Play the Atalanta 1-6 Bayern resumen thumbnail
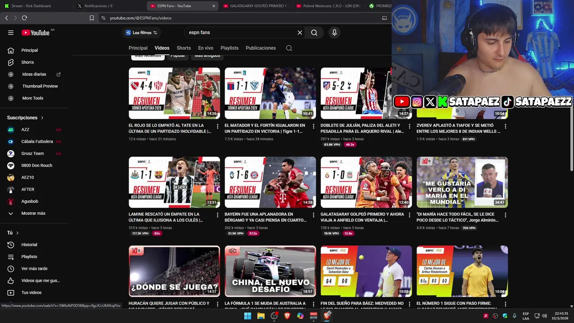Image resolution: width=574 pixels, height=323 pixels. pyautogui.click(x=270, y=182)
